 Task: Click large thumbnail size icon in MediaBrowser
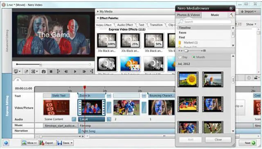pyautogui.click(x=204, y=51)
